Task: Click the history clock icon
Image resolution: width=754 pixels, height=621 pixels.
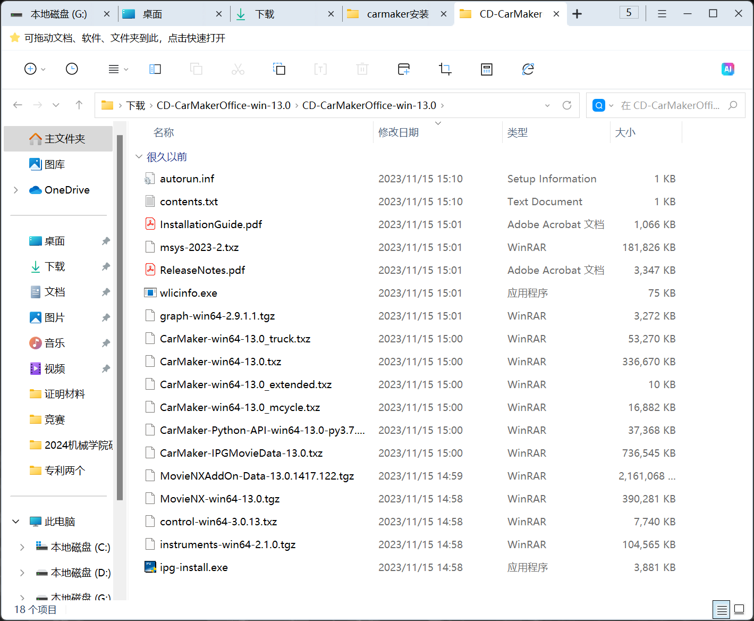Action: pos(72,69)
